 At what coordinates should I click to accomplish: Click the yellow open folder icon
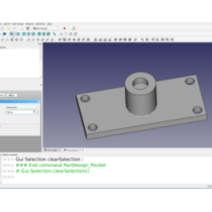[8, 28]
